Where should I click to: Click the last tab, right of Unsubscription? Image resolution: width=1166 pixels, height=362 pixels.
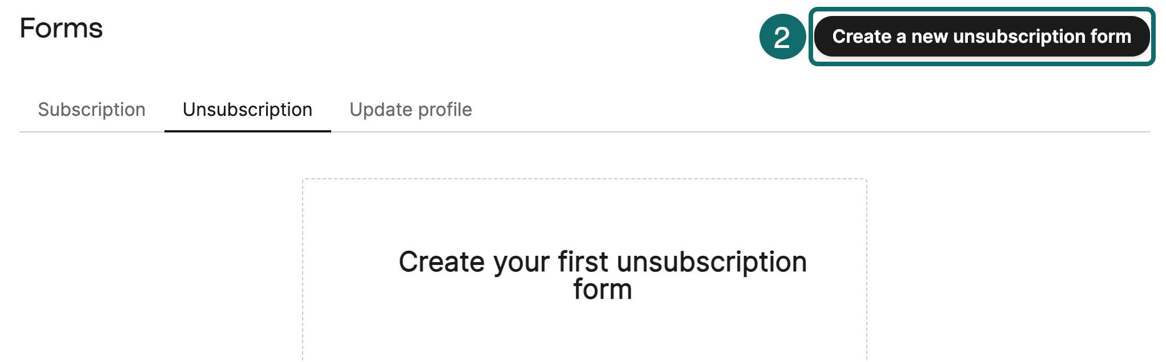[411, 110]
